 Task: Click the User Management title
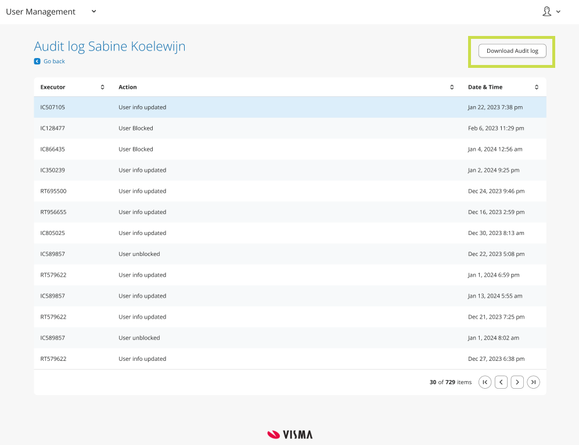pyautogui.click(x=41, y=12)
